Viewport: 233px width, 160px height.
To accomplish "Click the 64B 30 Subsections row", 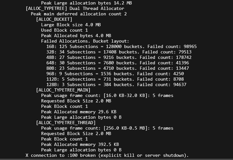I will [118, 63].
